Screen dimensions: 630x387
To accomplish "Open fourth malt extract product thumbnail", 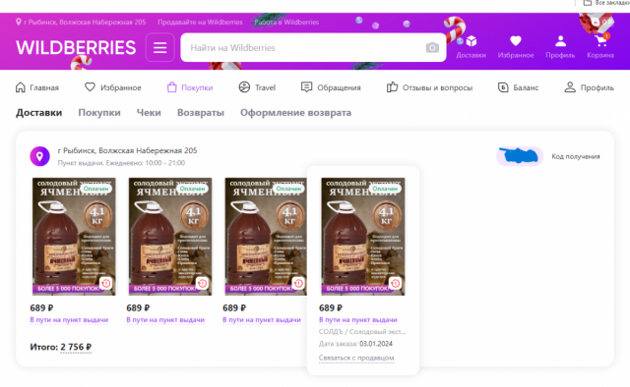I will pyautogui.click(x=363, y=237).
